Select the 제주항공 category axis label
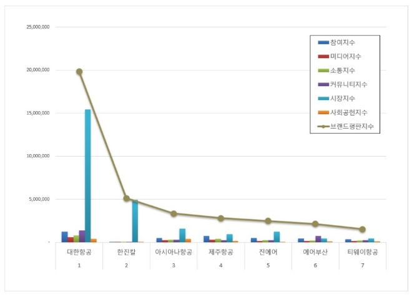 [x=221, y=251]
